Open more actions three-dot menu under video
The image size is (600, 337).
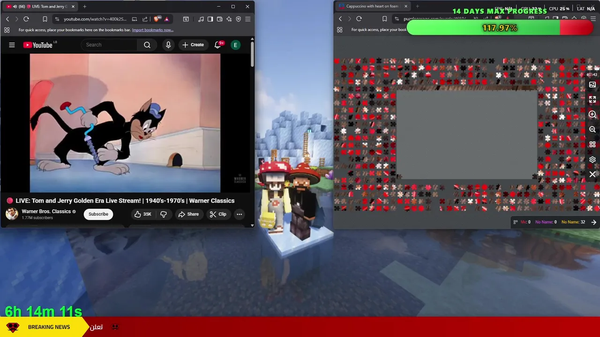pos(239,214)
